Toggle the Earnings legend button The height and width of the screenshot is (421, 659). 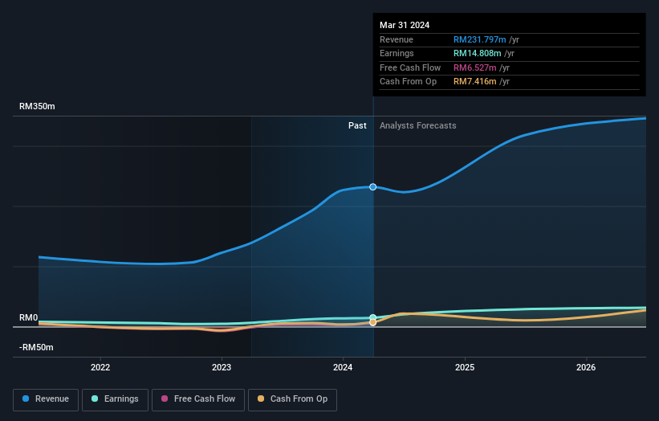(115, 399)
